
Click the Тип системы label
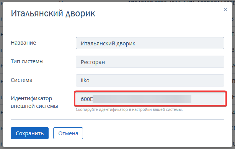pos(27,61)
